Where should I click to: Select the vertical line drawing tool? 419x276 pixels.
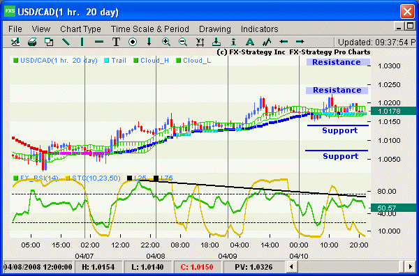pos(82,42)
